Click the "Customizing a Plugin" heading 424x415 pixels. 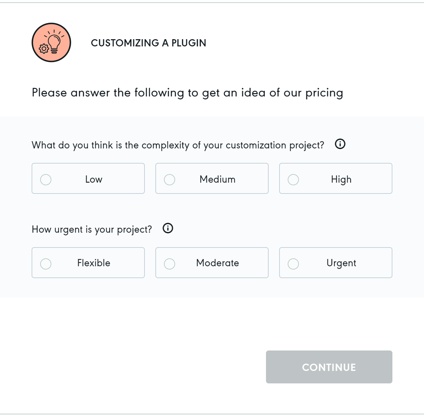pyautogui.click(x=148, y=43)
